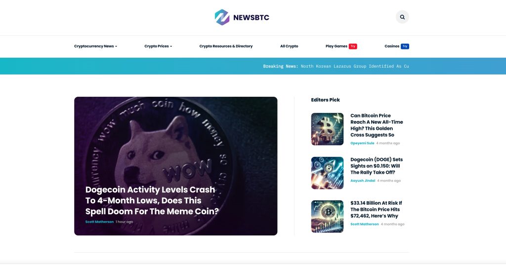Screen dimensions: 506x266
Task: View author Opeyemi Sule's profile
Action: [x=362, y=143]
